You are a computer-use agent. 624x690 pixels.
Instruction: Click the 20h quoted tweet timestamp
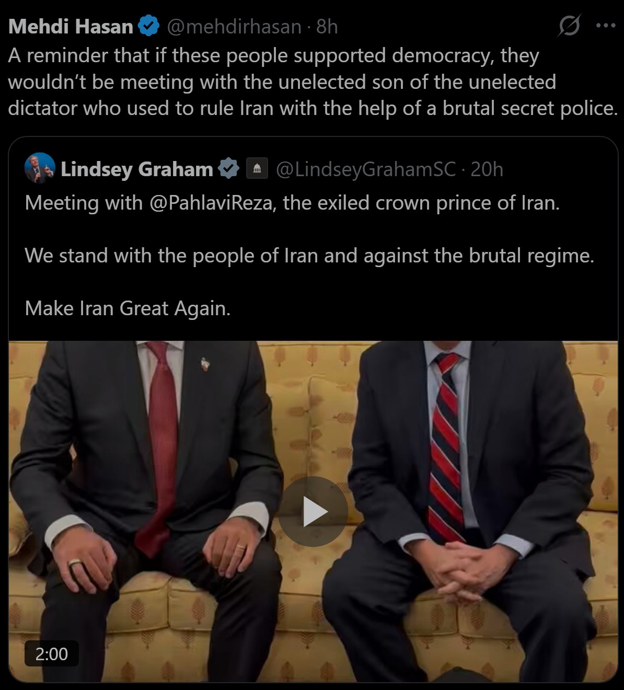coord(487,169)
